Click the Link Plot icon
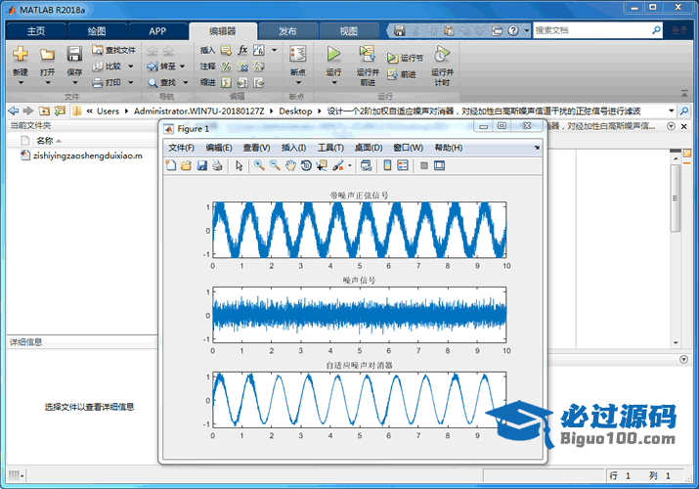Screen dimensions: 699x489 click(366, 166)
